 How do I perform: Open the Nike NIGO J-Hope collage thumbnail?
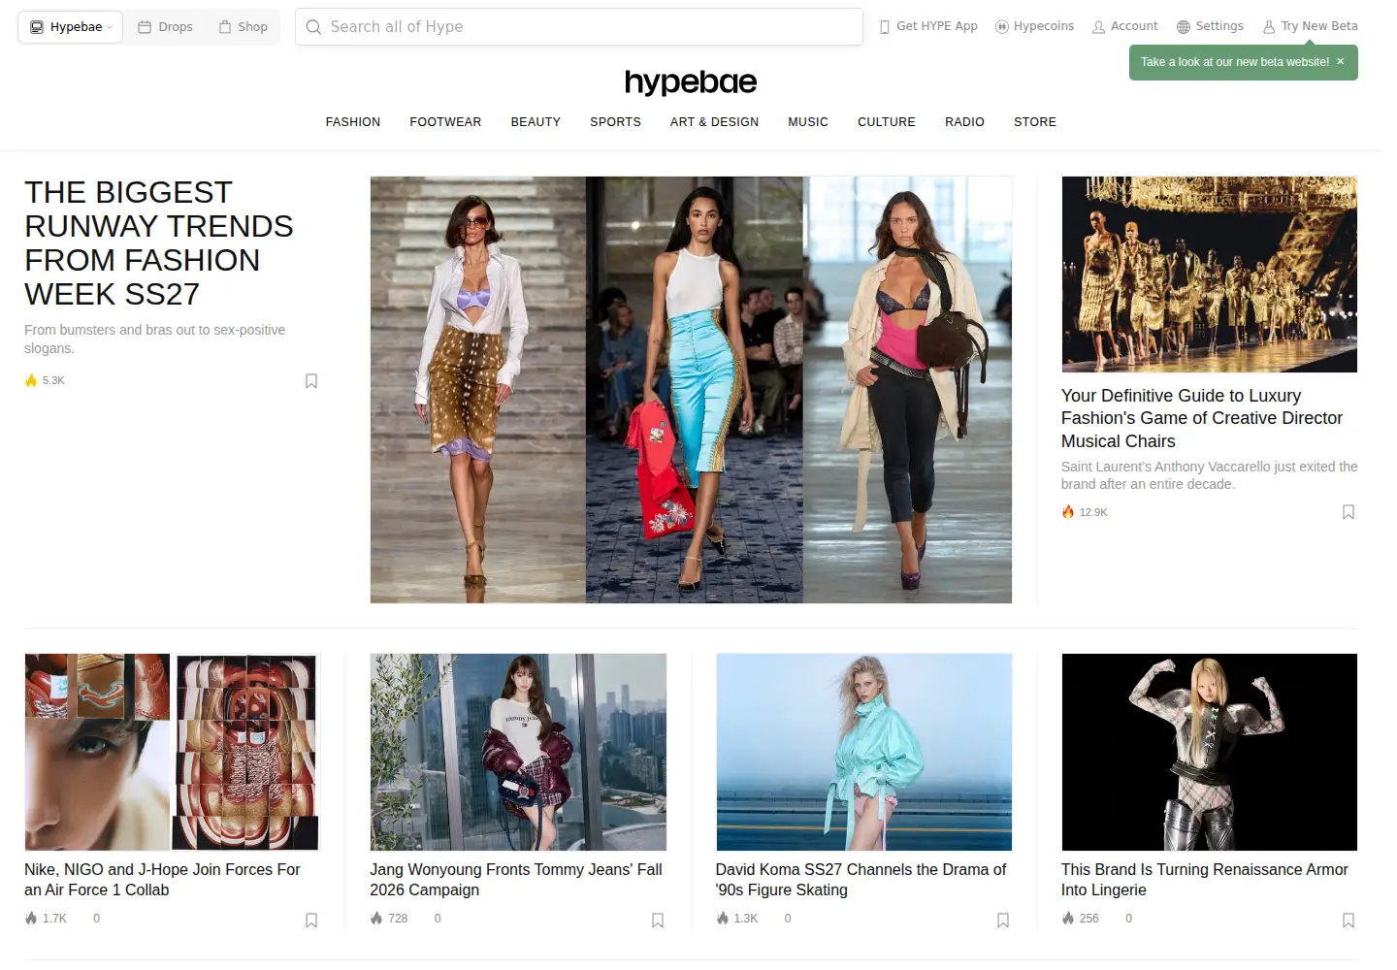click(x=172, y=752)
